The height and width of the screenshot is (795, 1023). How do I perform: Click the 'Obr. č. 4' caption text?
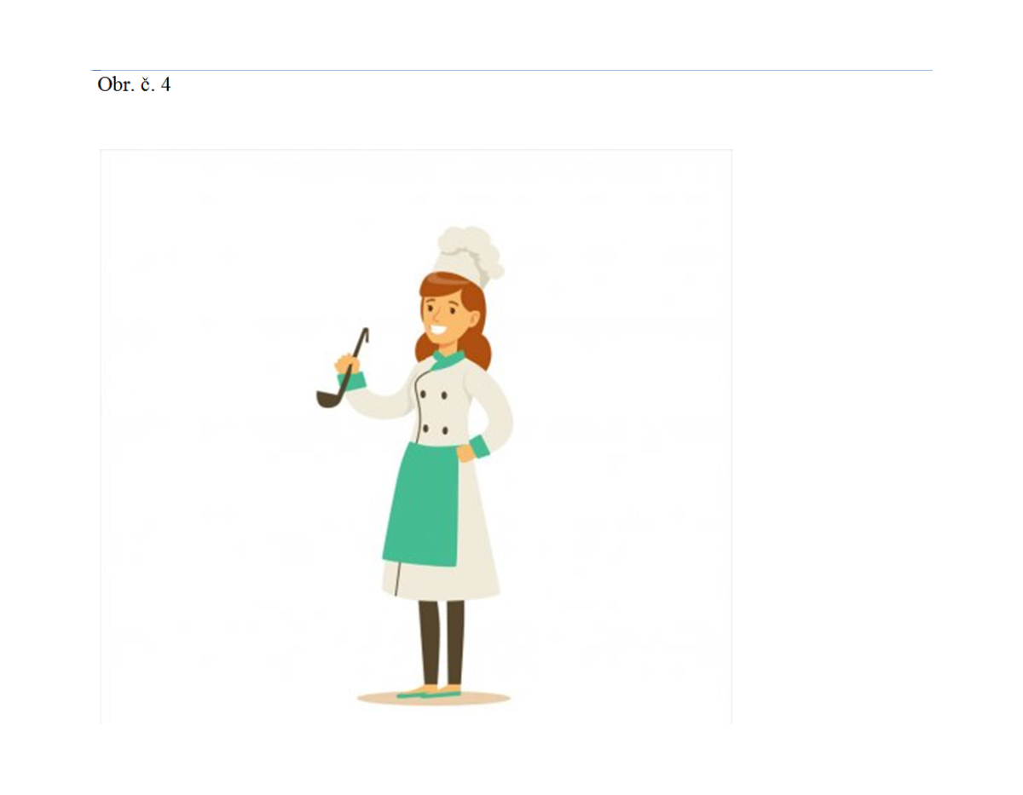(134, 85)
